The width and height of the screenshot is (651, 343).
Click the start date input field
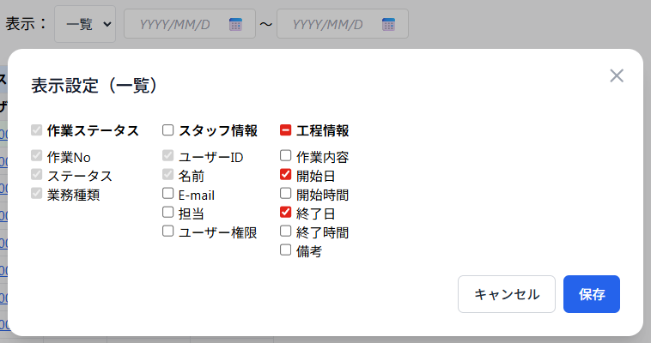coord(176,24)
